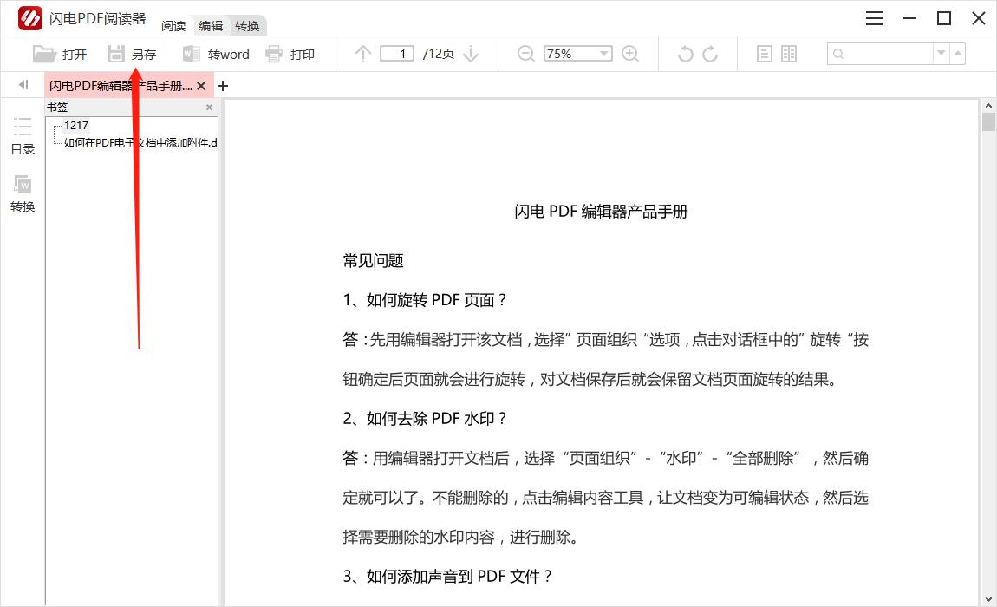Zoom out with the minus magnifier

(525, 54)
